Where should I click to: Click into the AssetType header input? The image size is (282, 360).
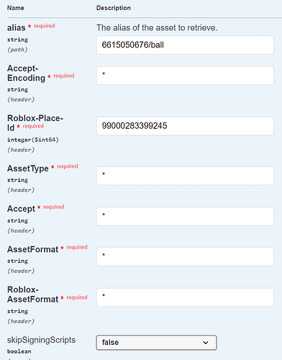point(185,176)
